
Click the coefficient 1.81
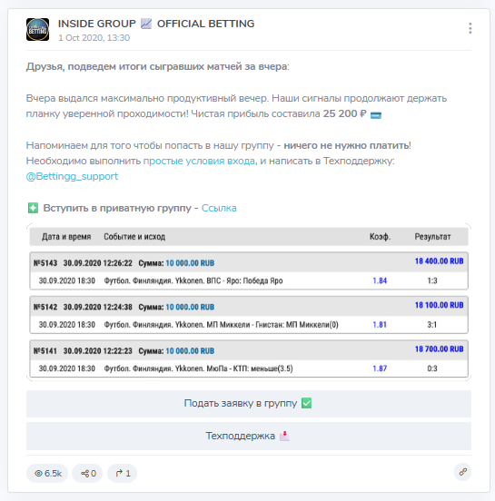coord(380,325)
